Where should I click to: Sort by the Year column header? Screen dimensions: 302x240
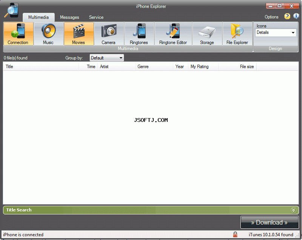[180, 67]
